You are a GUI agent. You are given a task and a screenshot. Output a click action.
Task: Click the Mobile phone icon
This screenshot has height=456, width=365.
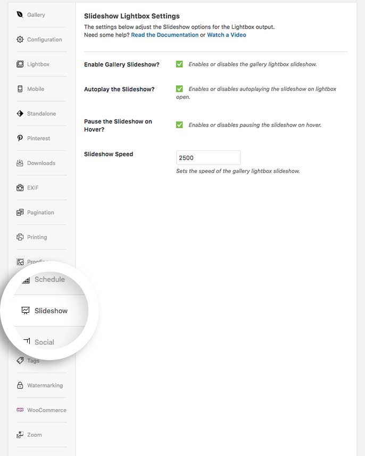coord(20,89)
